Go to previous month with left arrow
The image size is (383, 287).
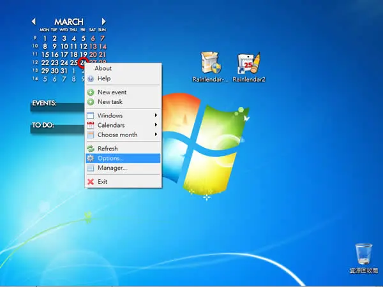tap(34, 22)
